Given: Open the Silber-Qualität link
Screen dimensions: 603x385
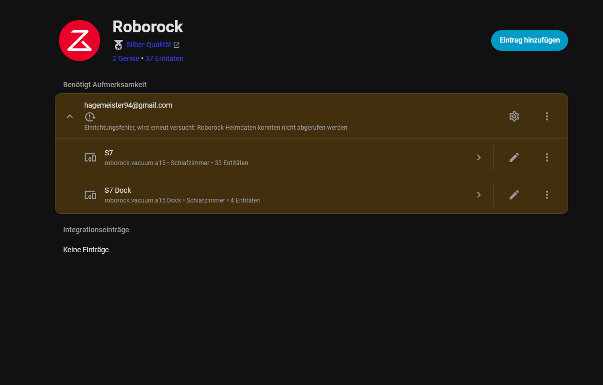Looking at the screenshot, I should click(148, 45).
